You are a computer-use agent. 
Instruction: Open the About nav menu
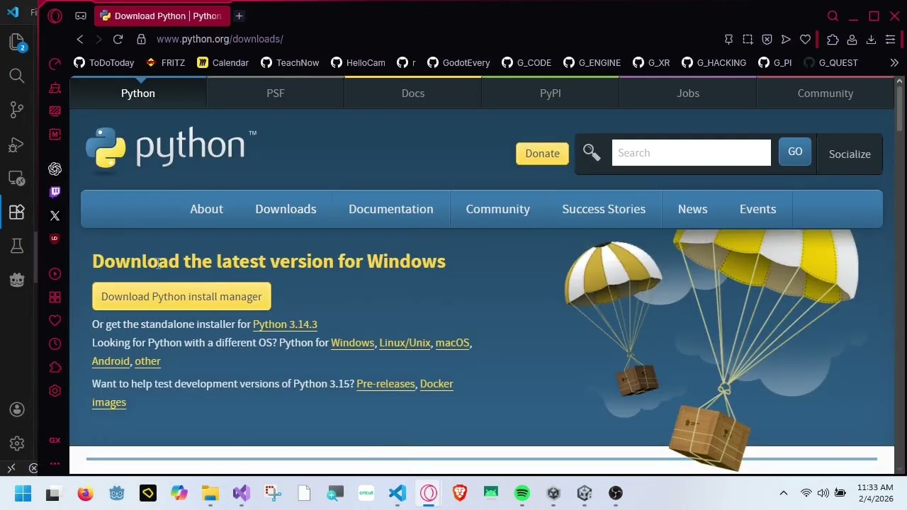tap(206, 209)
